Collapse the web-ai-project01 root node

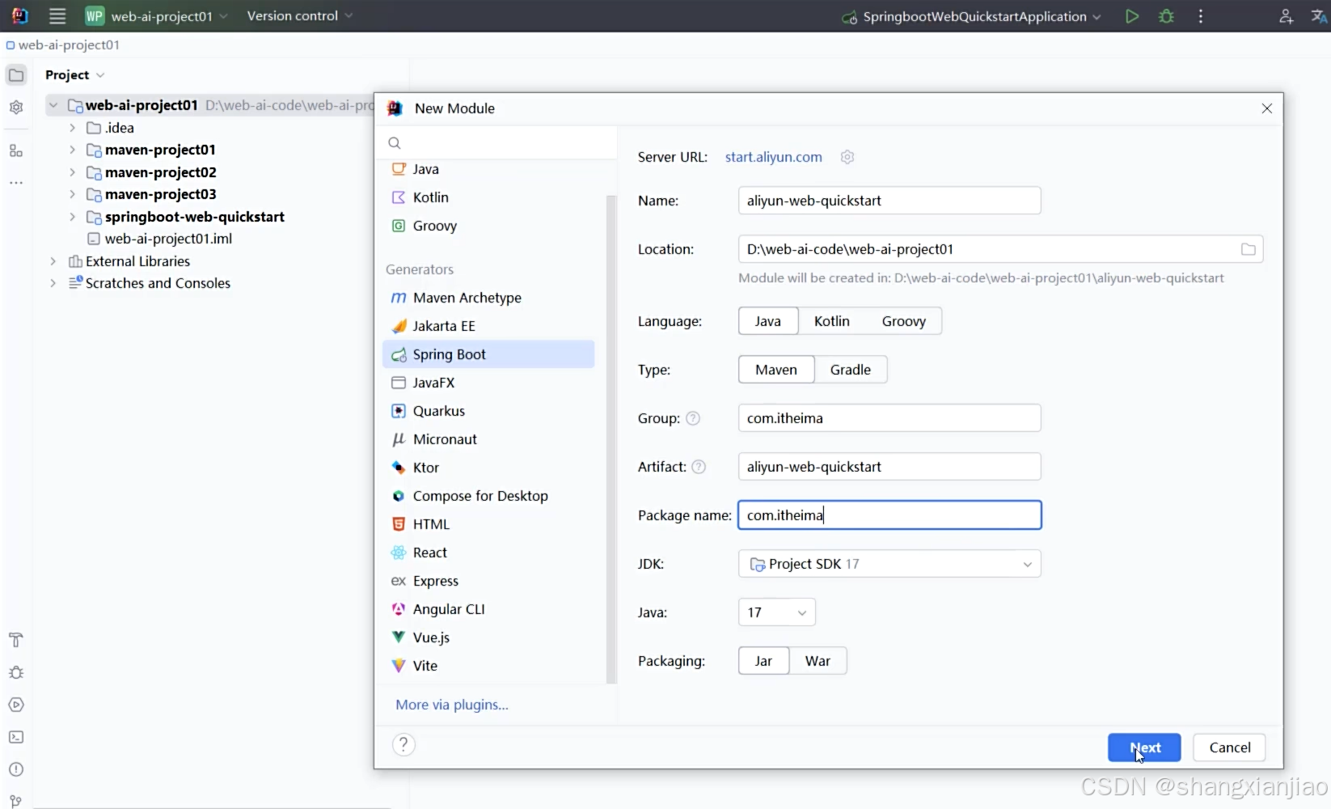point(53,105)
